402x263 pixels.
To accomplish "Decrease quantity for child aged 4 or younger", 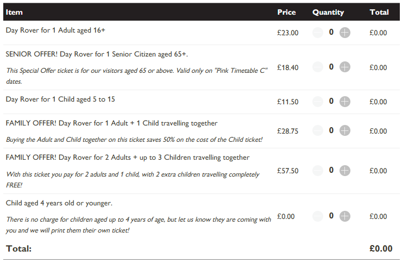I will (318, 216).
